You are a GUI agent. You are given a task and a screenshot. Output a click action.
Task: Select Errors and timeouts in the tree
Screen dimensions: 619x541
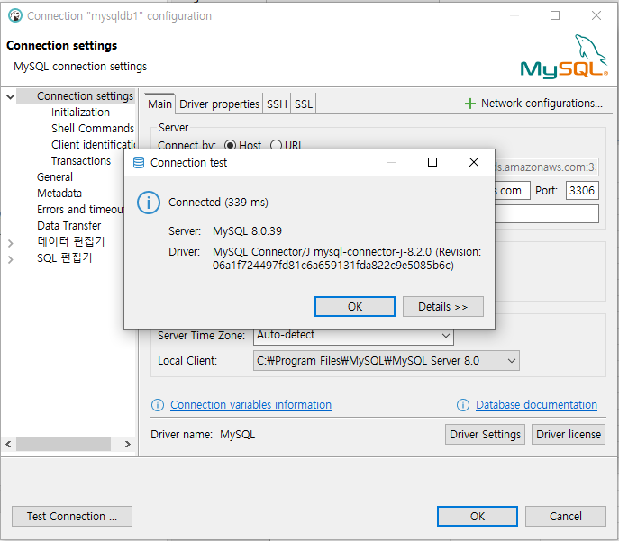click(80, 210)
